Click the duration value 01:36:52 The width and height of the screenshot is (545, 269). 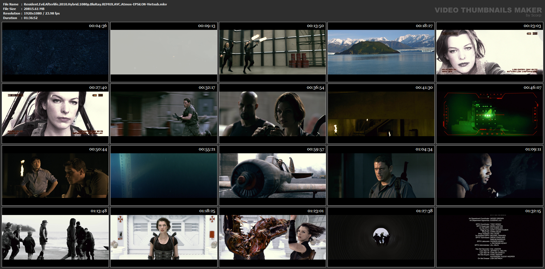point(31,18)
